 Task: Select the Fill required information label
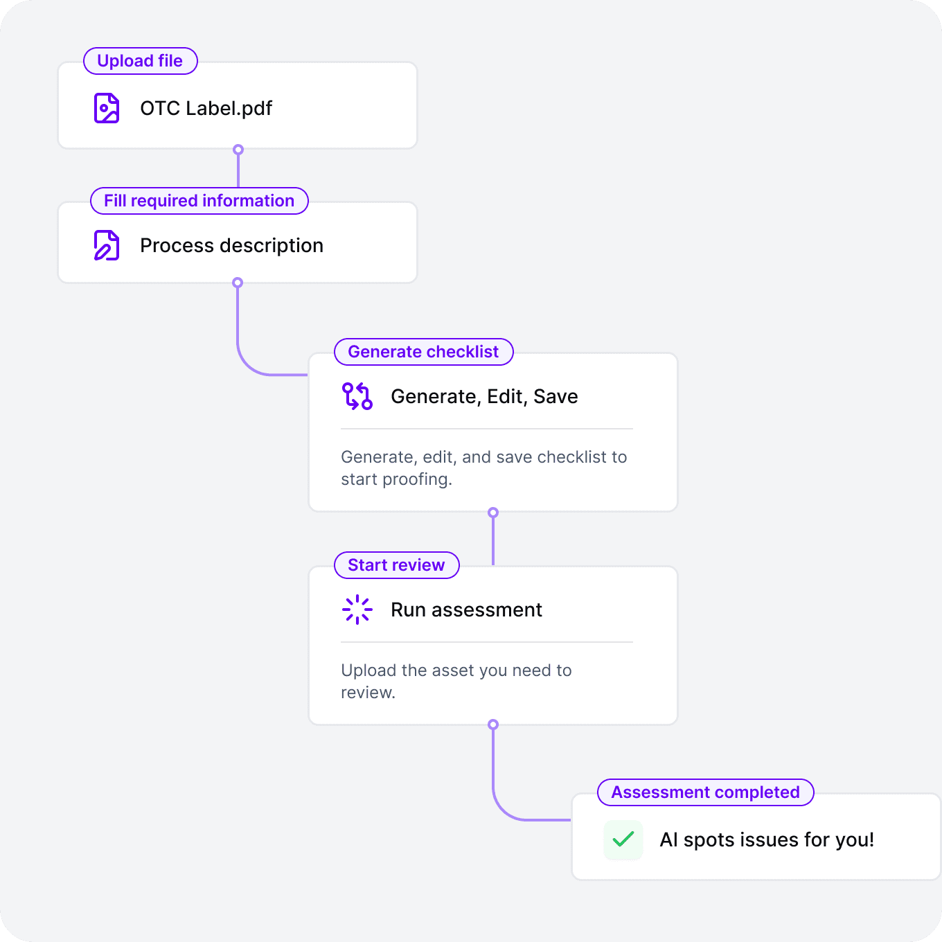point(199,201)
